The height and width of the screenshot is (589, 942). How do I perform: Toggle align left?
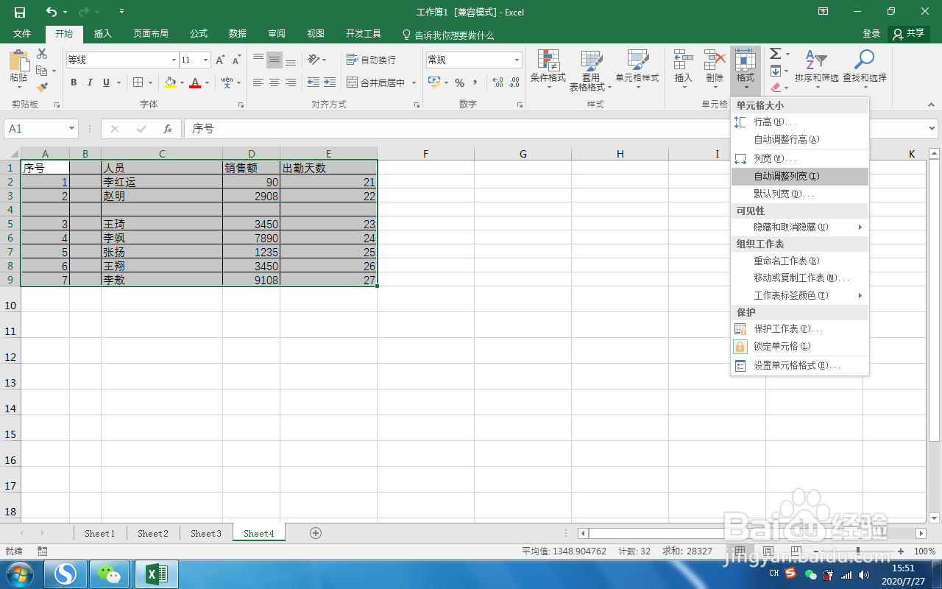point(258,82)
